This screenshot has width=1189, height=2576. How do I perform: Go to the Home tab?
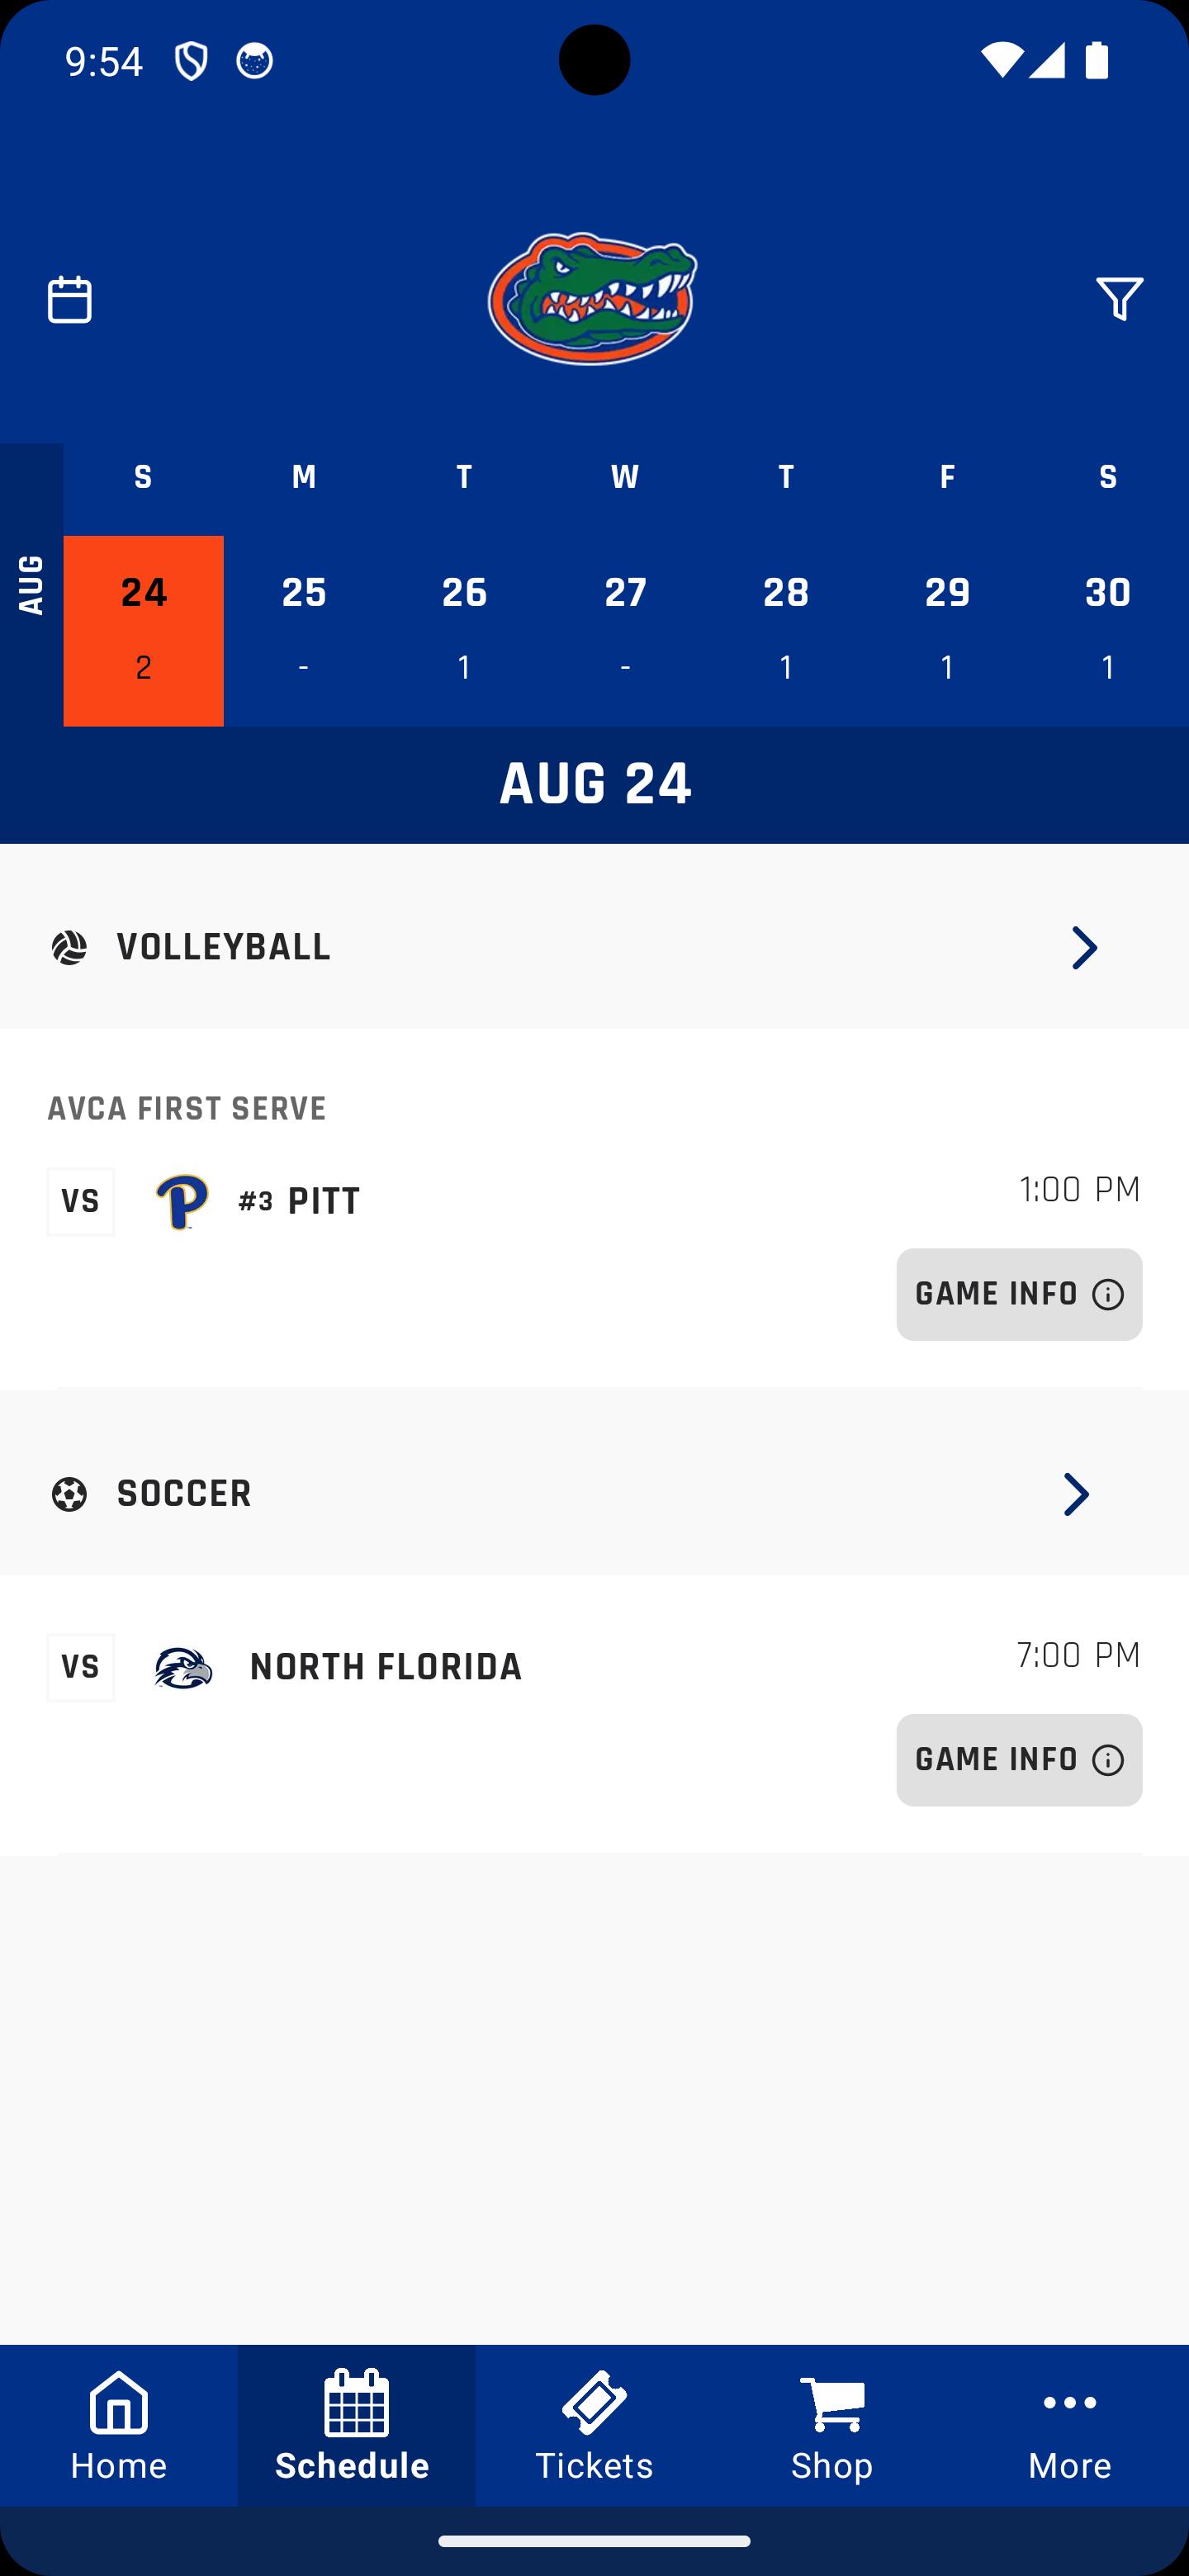118,2426
